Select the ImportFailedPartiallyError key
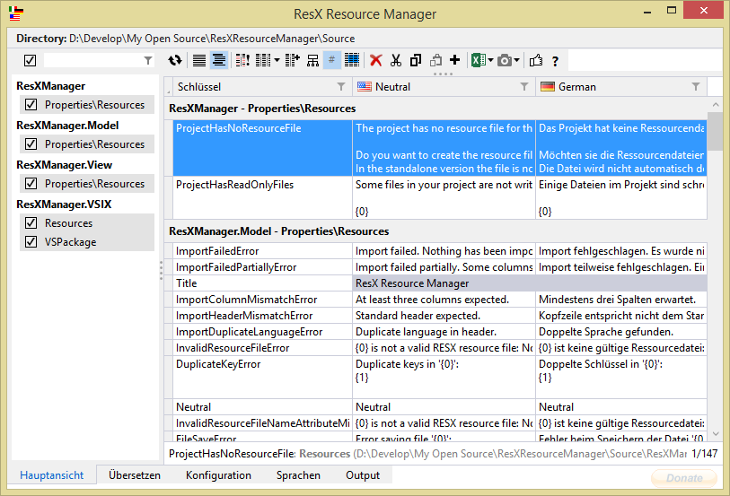The image size is (730, 496). pyautogui.click(x=262, y=267)
